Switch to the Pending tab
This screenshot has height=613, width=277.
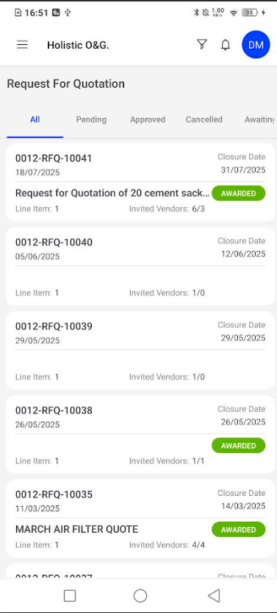pyautogui.click(x=91, y=119)
